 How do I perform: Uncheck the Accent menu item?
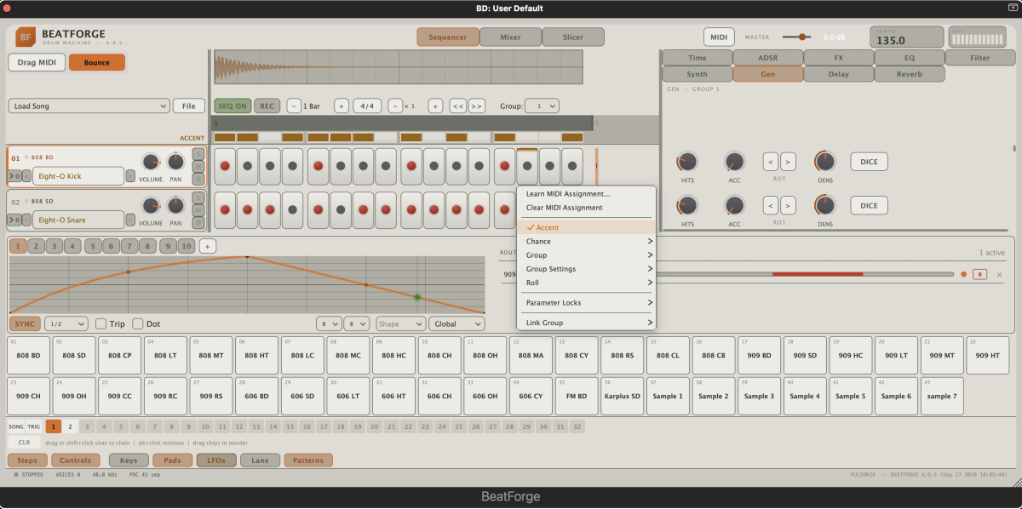pos(587,228)
